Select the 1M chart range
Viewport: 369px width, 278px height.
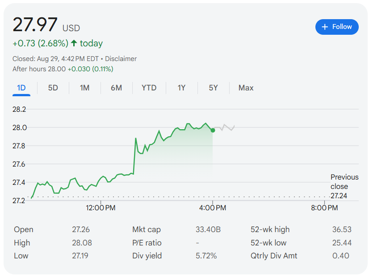[x=85, y=88]
